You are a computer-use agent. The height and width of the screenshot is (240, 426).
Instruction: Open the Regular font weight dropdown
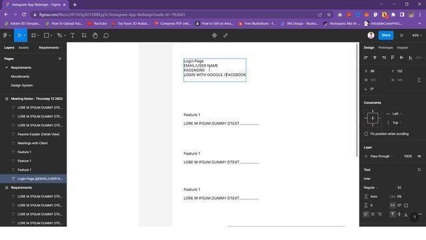[371, 187]
